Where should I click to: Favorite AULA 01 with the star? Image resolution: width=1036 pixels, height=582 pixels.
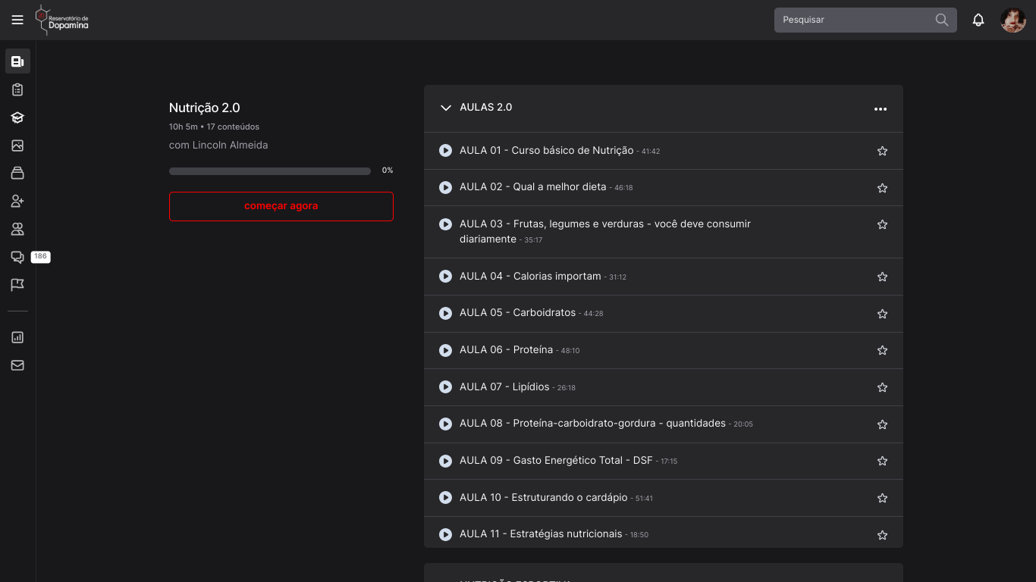pyautogui.click(x=882, y=151)
